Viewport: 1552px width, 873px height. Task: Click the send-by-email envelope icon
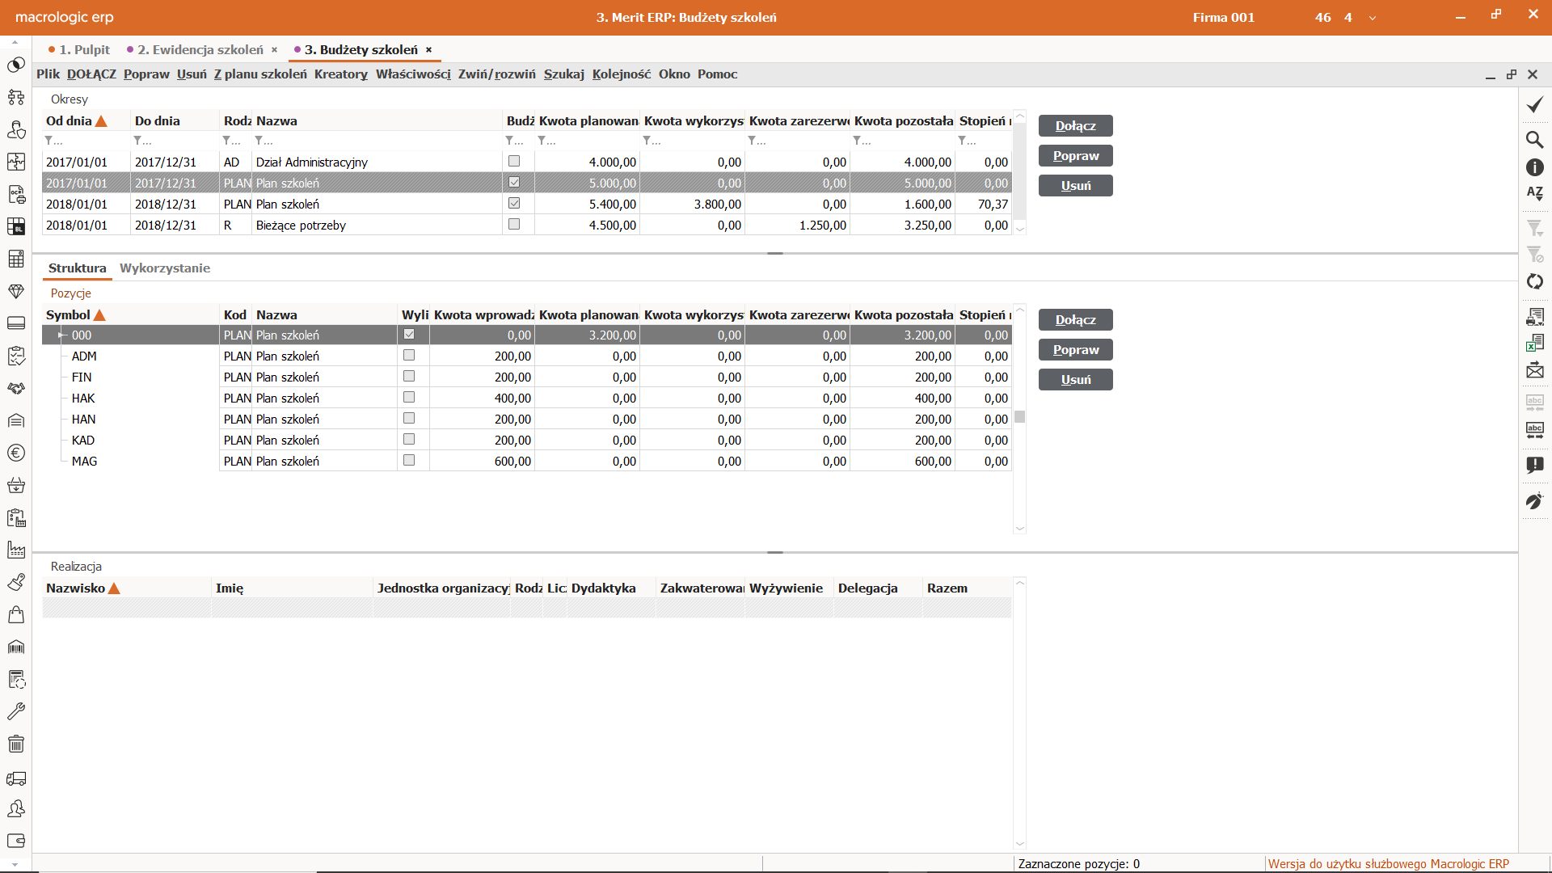coord(1534,370)
